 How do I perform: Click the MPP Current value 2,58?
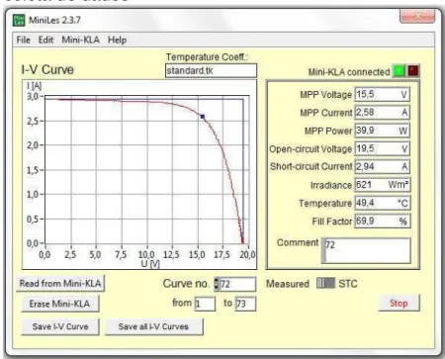[382, 113]
